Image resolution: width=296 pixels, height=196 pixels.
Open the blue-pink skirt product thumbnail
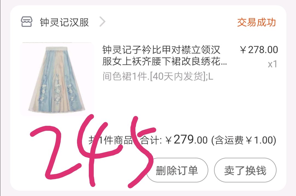(56, 79)
